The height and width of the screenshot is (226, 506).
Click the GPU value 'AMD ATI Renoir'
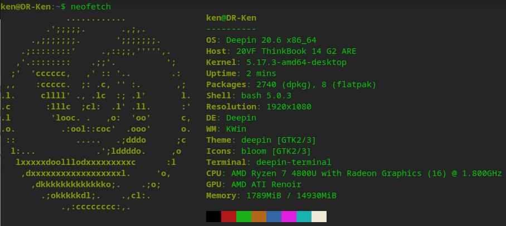click(266, 184)
